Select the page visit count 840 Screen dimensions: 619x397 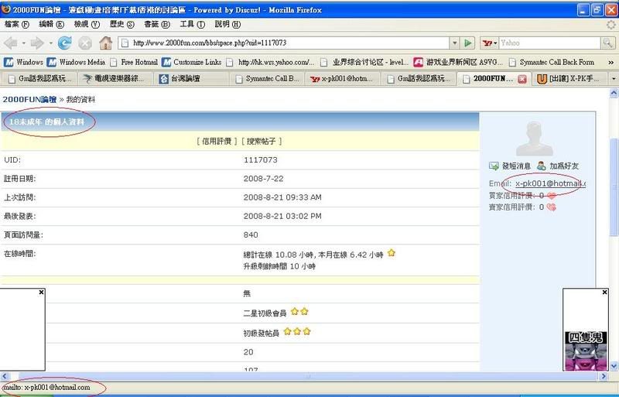pyautogui.click(x=251, y=235)
